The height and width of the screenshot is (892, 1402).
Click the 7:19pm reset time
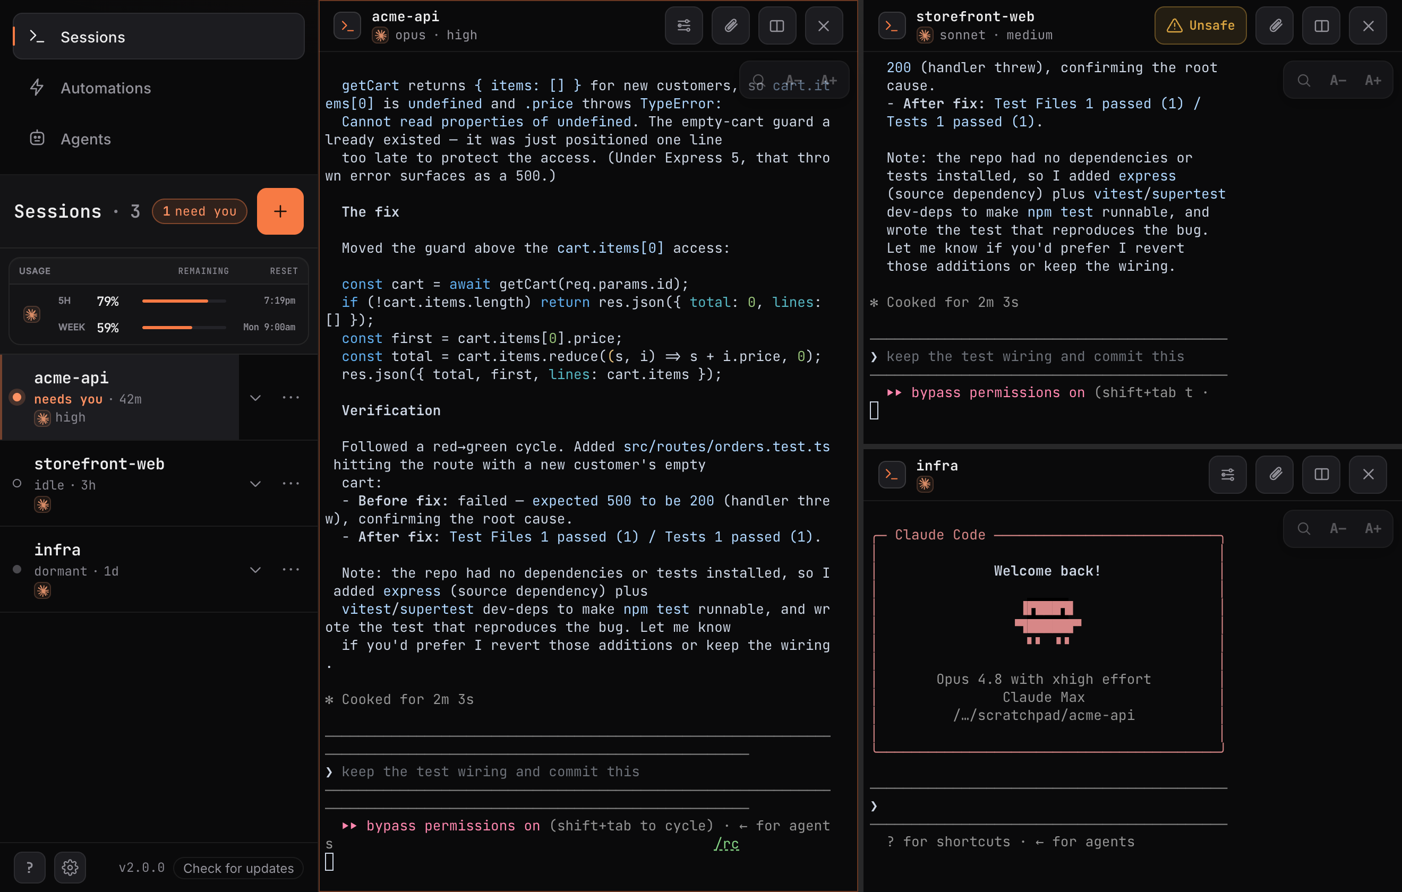pyautogui.click(x=279, y=301)
